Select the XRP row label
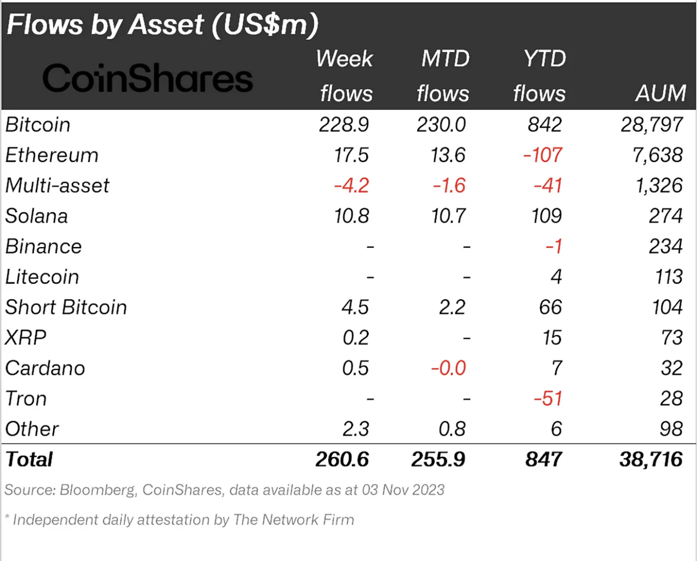The height and width of the screenshot is (561, 700). (x=26, y=338)
